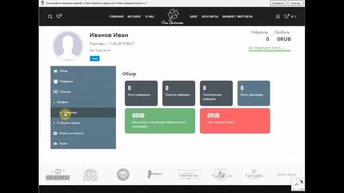Image resolution: width=344 pixels, height=193 pixels.
Task: Click the Всего рефералов stat card
Action: click(x=141, y=93)
